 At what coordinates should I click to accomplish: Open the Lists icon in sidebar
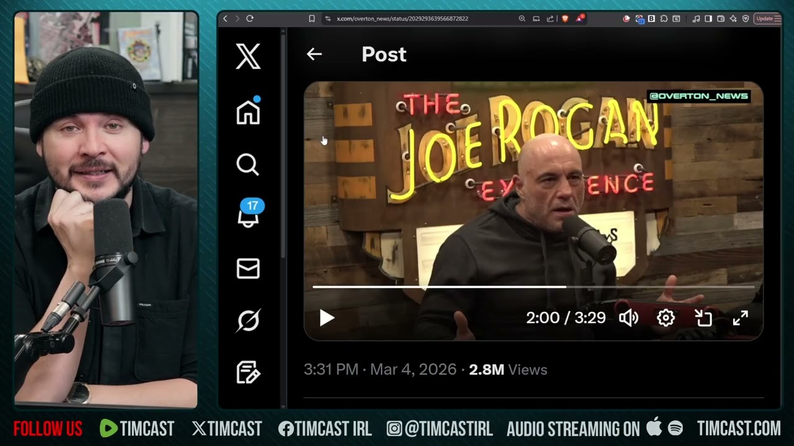(248, 372)
